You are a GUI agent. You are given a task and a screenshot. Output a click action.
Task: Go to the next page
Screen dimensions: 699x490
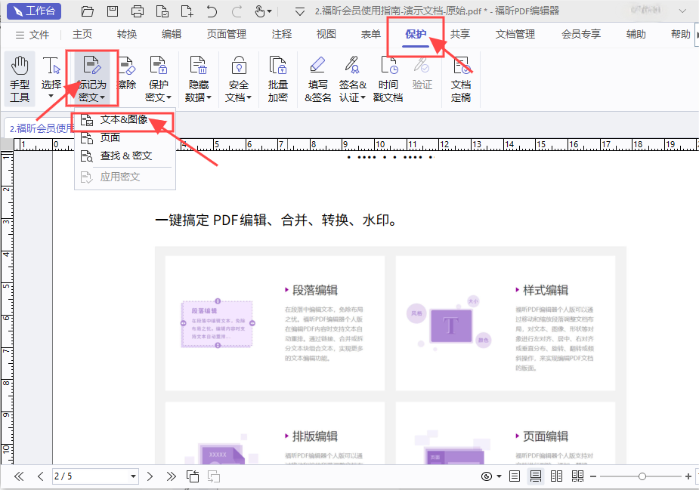(x=150, y=476)
